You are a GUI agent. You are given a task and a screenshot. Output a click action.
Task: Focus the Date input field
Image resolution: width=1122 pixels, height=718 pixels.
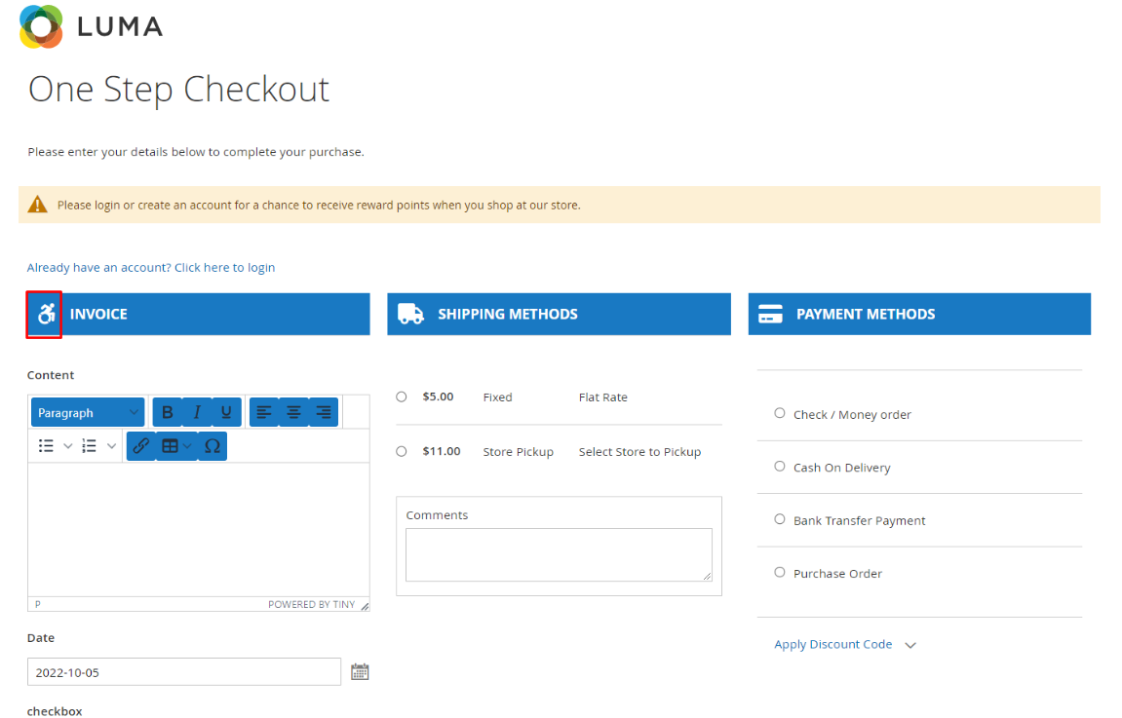pyautogui.click(x=184, y=672)
